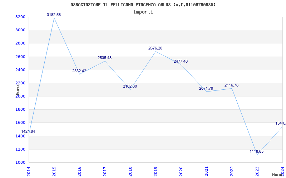Click the 1000 y-axis tick label
286x178 pixels.
tap(20, 163)
